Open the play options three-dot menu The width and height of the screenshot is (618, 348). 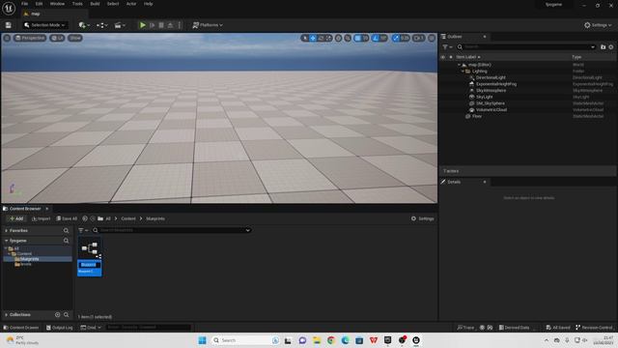(x=180, y=25)
